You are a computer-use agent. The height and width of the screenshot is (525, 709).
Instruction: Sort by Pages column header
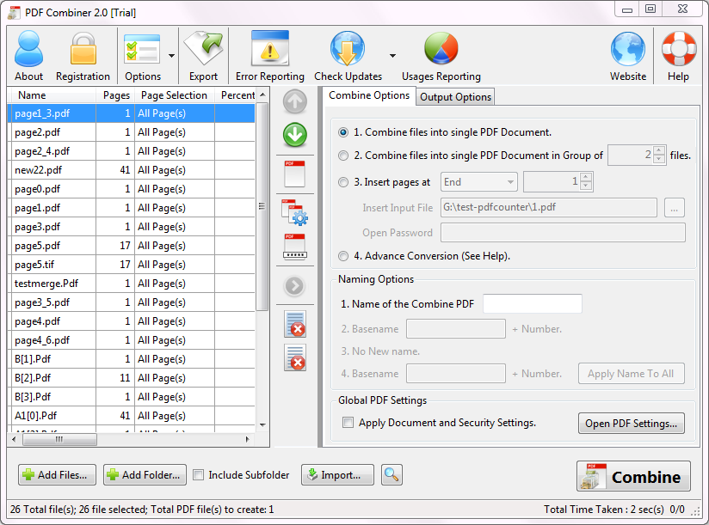pos(116,95)
